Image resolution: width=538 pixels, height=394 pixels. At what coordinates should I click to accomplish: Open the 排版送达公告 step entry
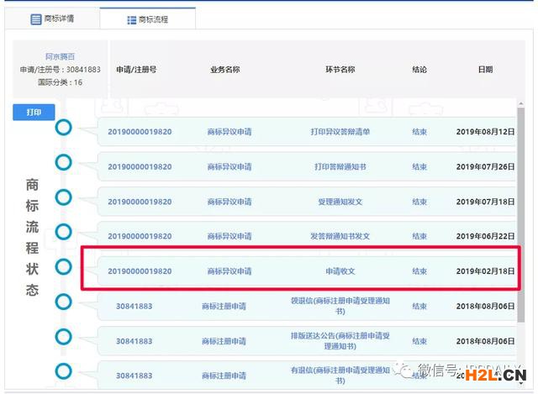click(340, 341)
